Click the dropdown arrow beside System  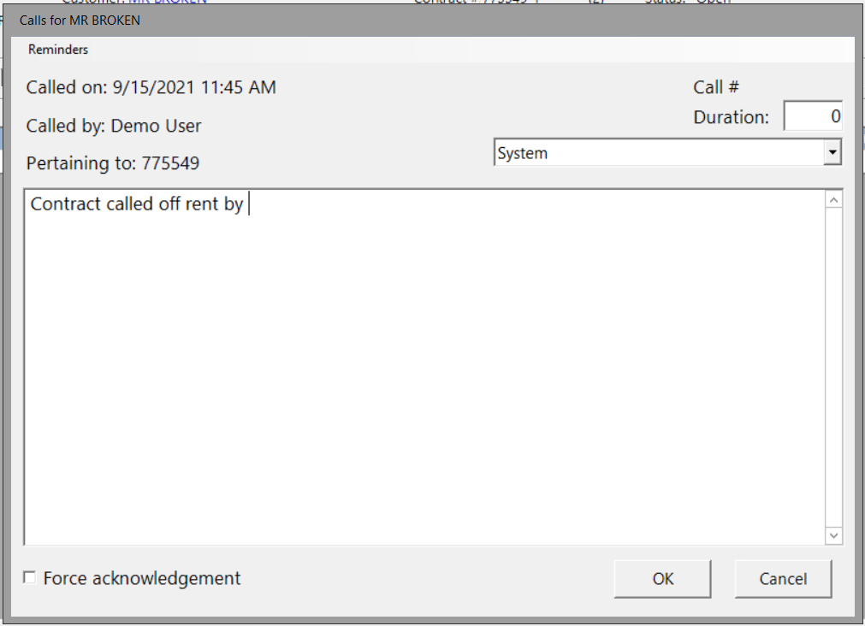[x=832, y=151]
